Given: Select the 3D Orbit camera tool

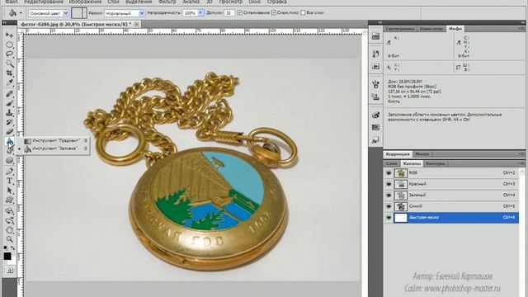Looking at the screenshot, I should (9, 220).
